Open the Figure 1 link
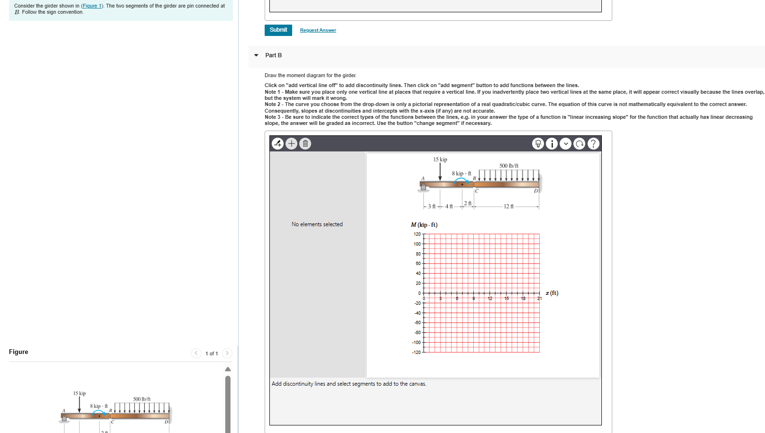 pyautogui.click(x=92, y=6)
